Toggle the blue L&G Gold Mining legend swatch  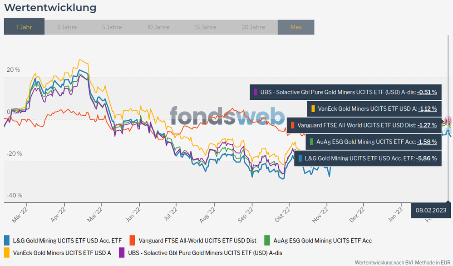tap(7, 241)
